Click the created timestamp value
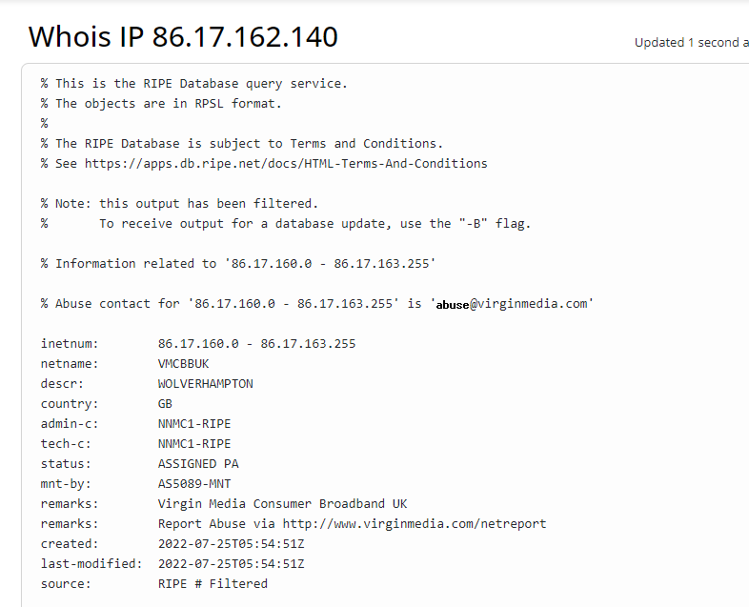749x607 pixels. (231, 543)
